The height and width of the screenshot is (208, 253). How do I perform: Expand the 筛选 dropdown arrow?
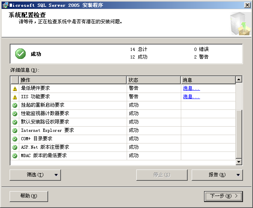pyautogui.click(x=56, y=175)
